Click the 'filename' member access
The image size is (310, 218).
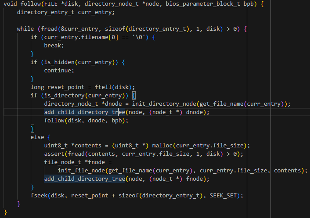tap(95, 37)
